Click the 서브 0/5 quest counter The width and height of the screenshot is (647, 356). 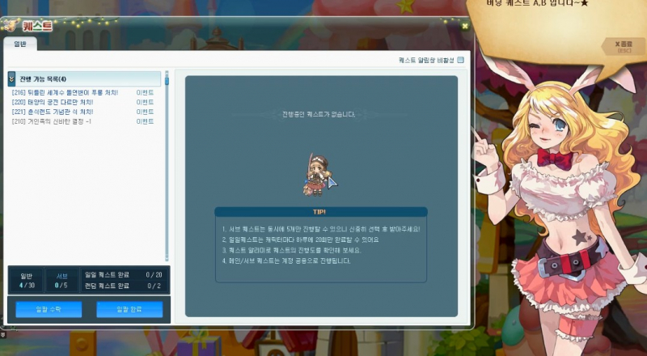coord(62,280)
